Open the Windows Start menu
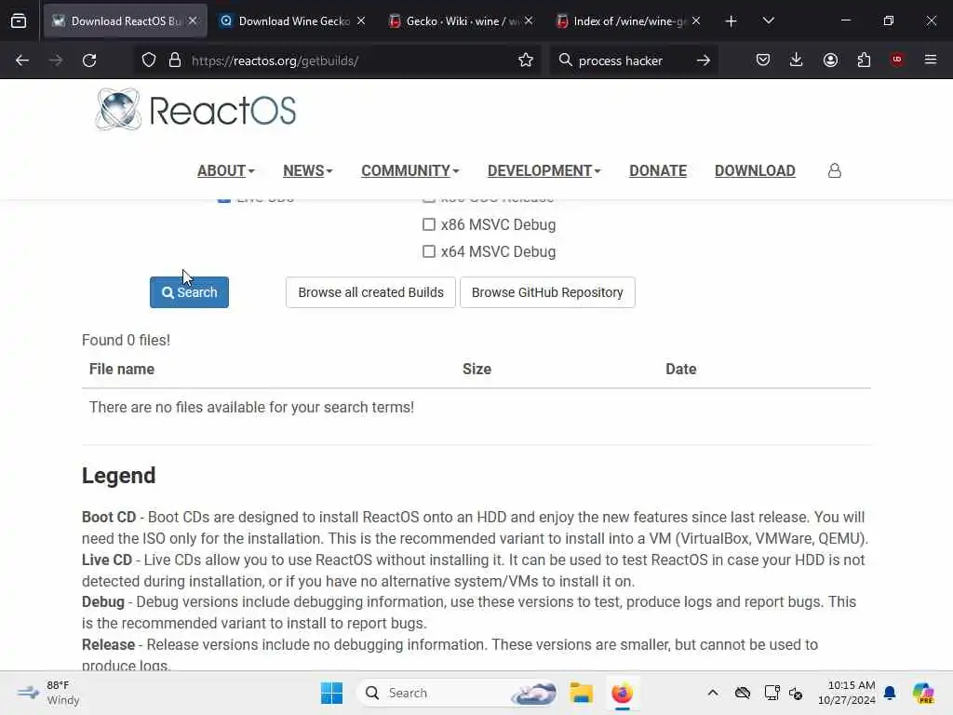953x715 pixels. (x=331, y=693)
